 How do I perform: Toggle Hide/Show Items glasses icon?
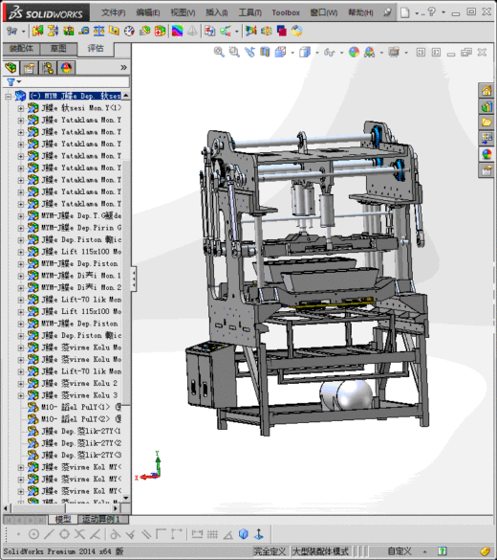329,53
